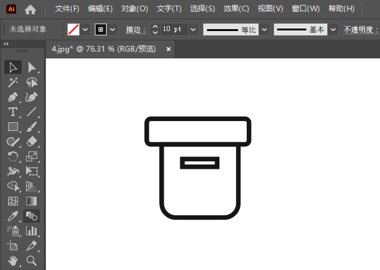The height and width of the screenshot is (270, 380).
Task: Click the 10 pt stroke weight field
Action: pyautogui.click(x=174, y=29)
